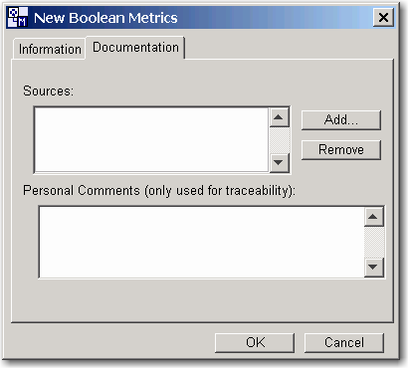Focus the Personal Comments text area
The height and width of the screenshot is (368, 408).
201,242
